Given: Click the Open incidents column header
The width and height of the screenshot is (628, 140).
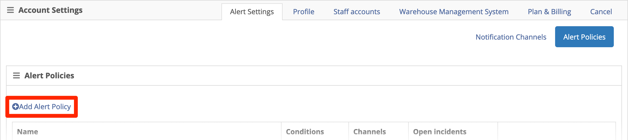Looking at the screenshot, I should (x=440, y=132).
